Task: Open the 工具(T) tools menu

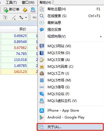Action: click(x=11, y=2)
